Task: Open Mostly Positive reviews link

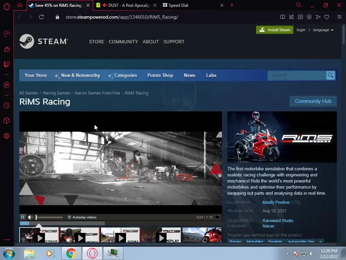Action: tap(276, 202)
